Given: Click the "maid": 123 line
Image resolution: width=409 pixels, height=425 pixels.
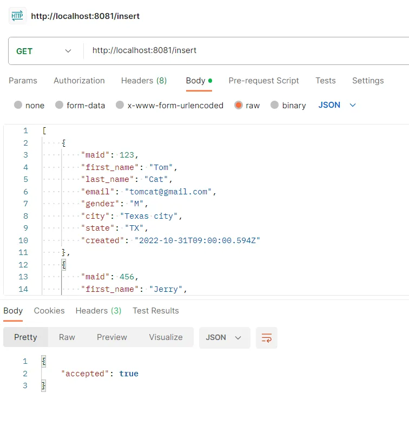Looking at the screenshot, I should click(x=110, y=155).
